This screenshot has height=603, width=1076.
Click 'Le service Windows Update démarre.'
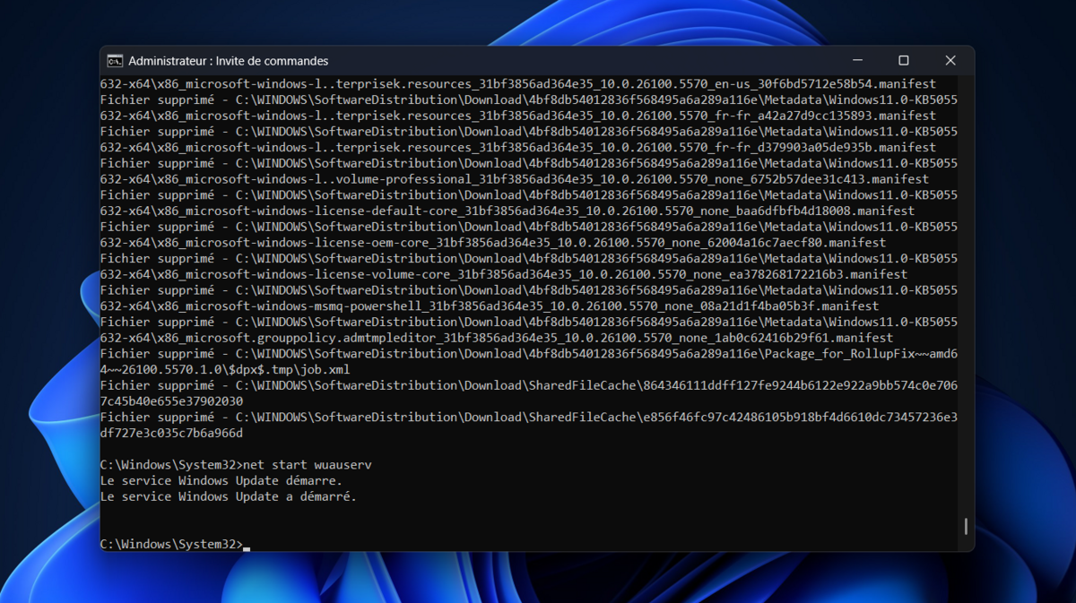tap(221, 481)
